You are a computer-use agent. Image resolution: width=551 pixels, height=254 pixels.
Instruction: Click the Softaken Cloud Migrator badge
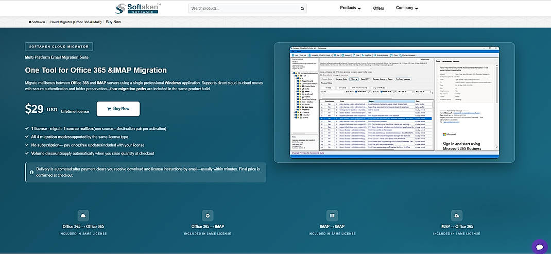pos(59,46)
